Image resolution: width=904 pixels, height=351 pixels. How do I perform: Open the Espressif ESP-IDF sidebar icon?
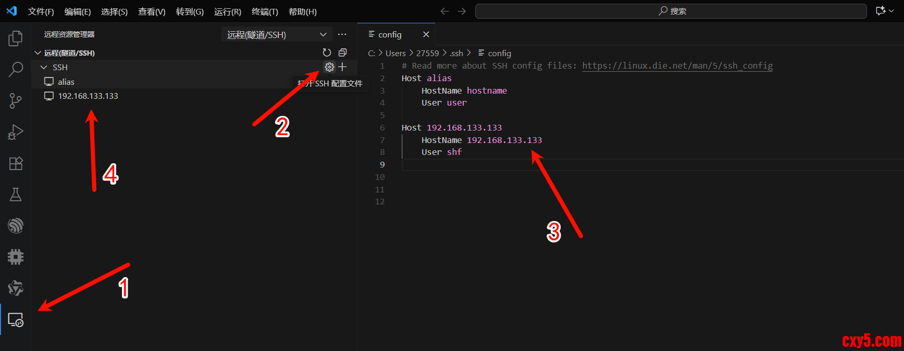pyautogui.click(x=16, y=226)
